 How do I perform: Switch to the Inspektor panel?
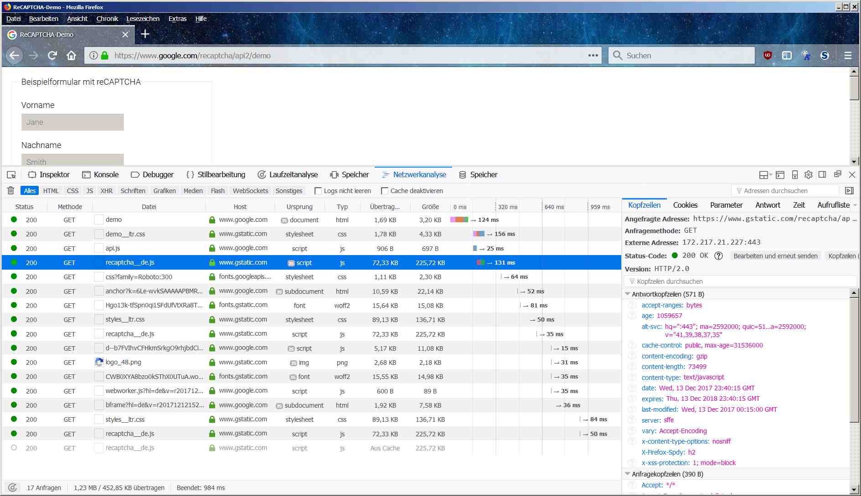[49, 175]
